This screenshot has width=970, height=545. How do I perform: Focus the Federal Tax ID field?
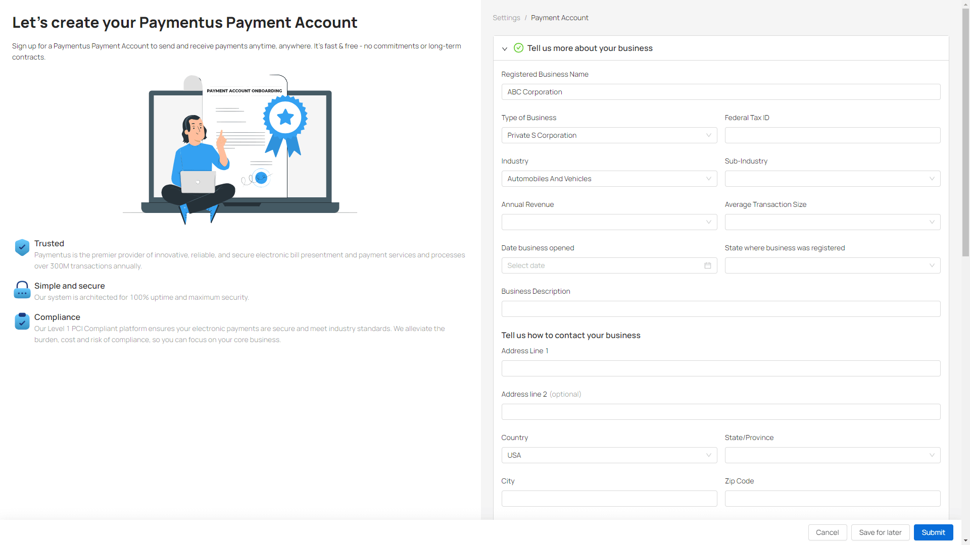832,135
